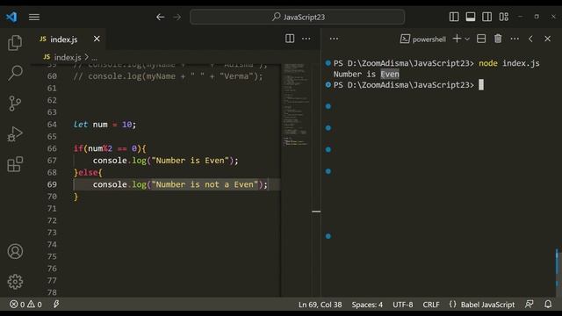Change the UTF-8 file encoding
The width and height of the screenshot is (562, 316).
point(403,305)
